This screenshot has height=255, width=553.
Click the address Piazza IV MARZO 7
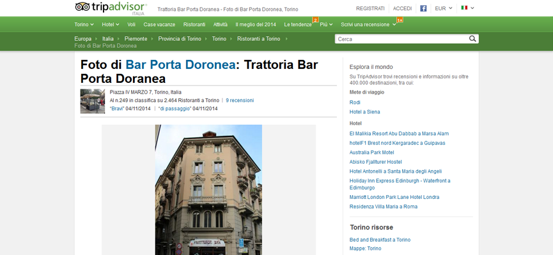coord(146,92)
